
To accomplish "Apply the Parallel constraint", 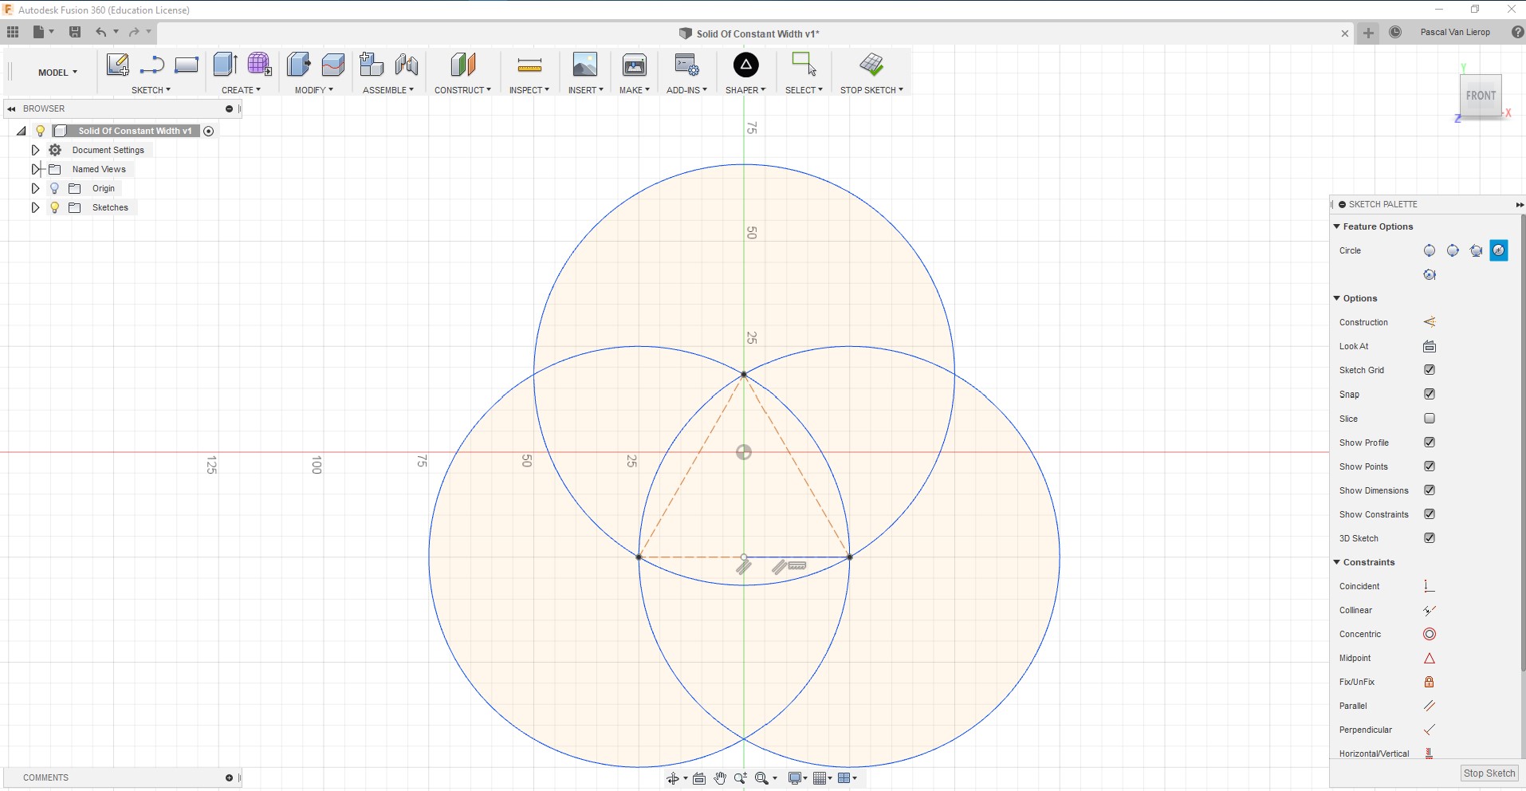I will [1430, 706].
